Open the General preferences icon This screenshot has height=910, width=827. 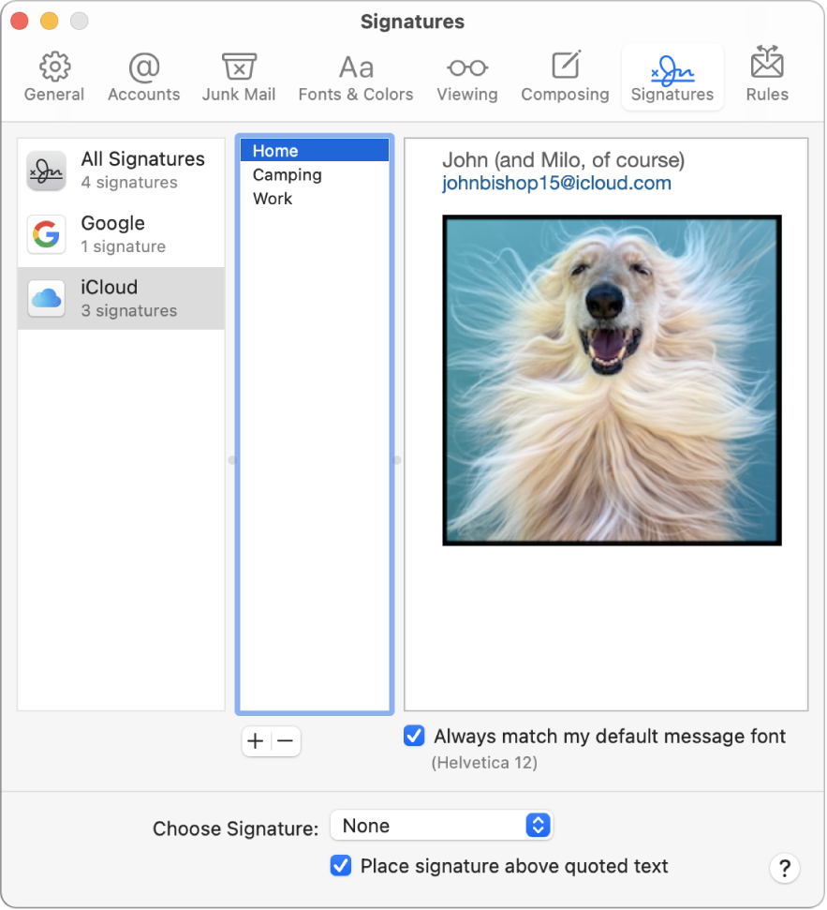click(x=53, y=77)
